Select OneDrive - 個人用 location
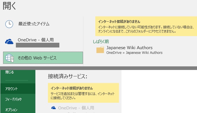Screen dimensions: 197x113 coord(43,42)
